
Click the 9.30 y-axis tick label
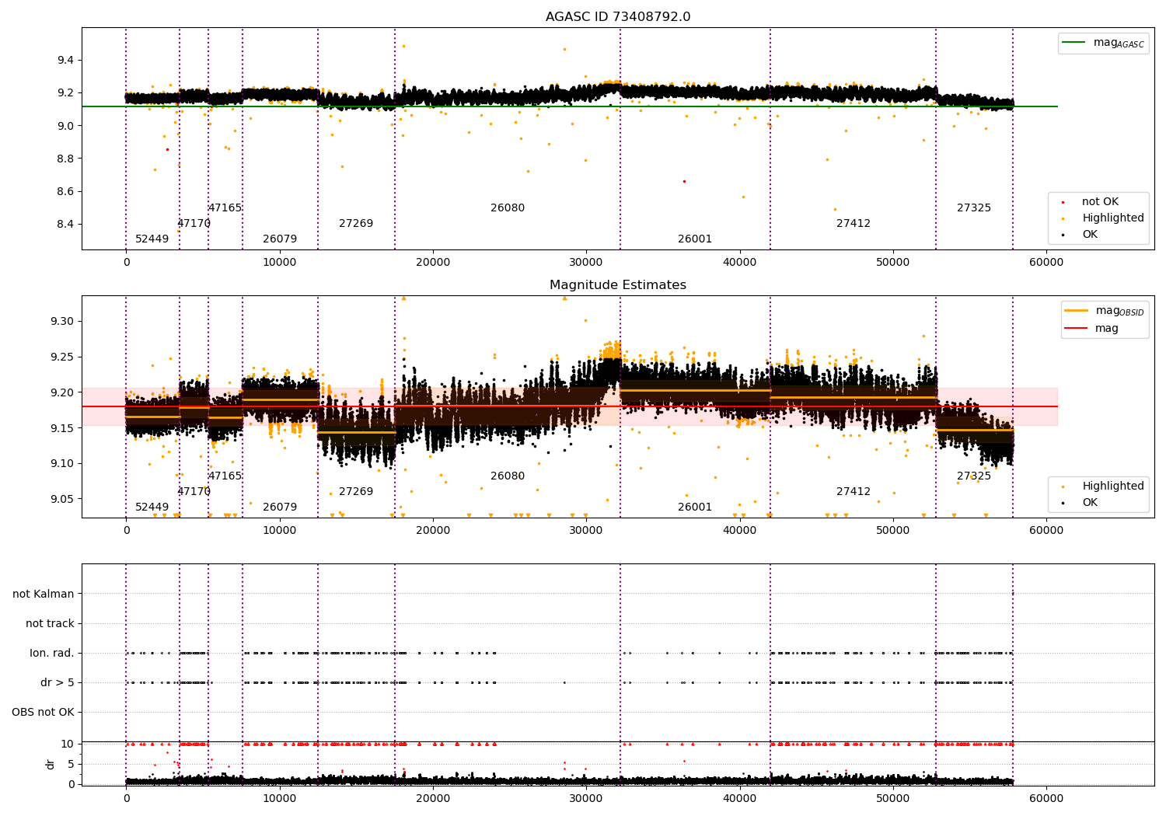(61, 322)
